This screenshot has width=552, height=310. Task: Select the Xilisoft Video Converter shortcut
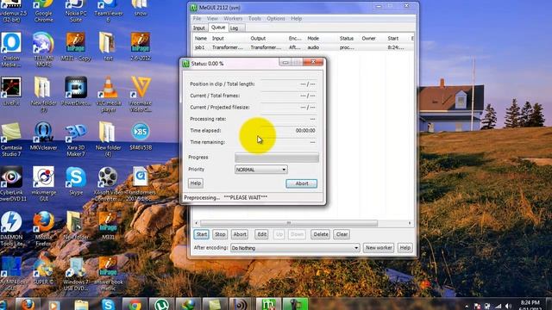pos(108,183)
